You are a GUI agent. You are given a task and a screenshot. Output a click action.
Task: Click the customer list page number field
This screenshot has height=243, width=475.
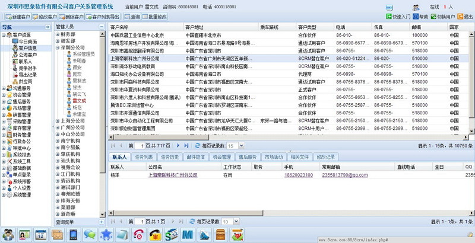140,146
